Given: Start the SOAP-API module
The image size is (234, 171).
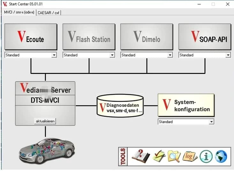Looking at the screenshot, I should tap(205, 37).
